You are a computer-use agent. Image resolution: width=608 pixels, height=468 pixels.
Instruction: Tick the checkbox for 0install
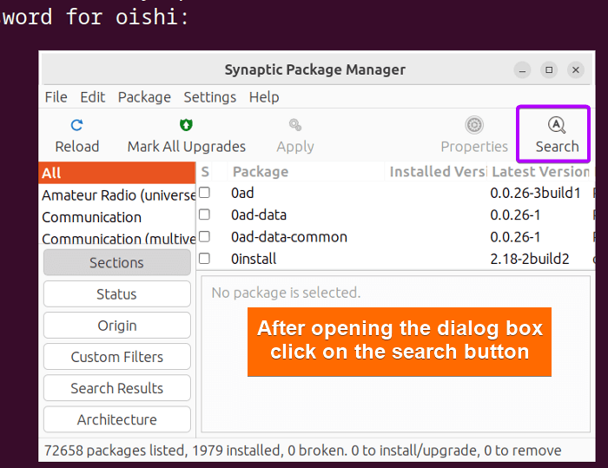(x=204, y=259)
